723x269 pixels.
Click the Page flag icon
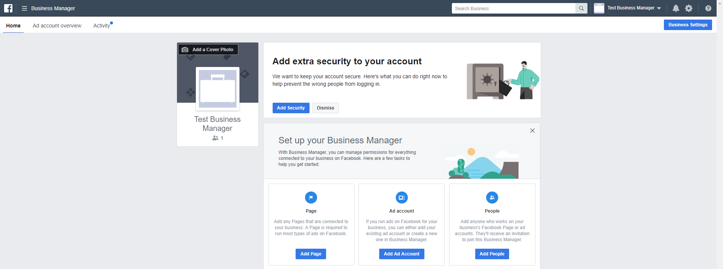[311, 198]
